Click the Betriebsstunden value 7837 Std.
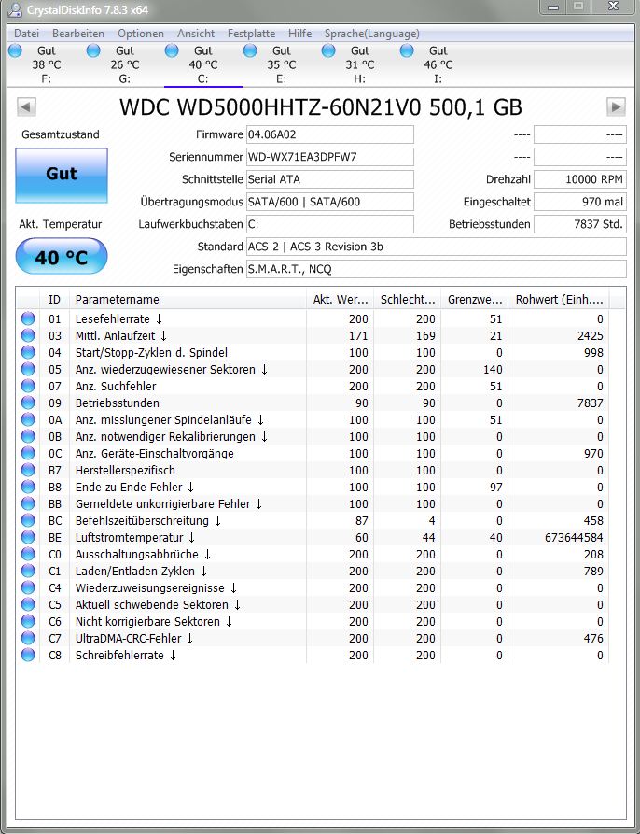The height and width of the screenshot is (834, 640). (580, 224)
